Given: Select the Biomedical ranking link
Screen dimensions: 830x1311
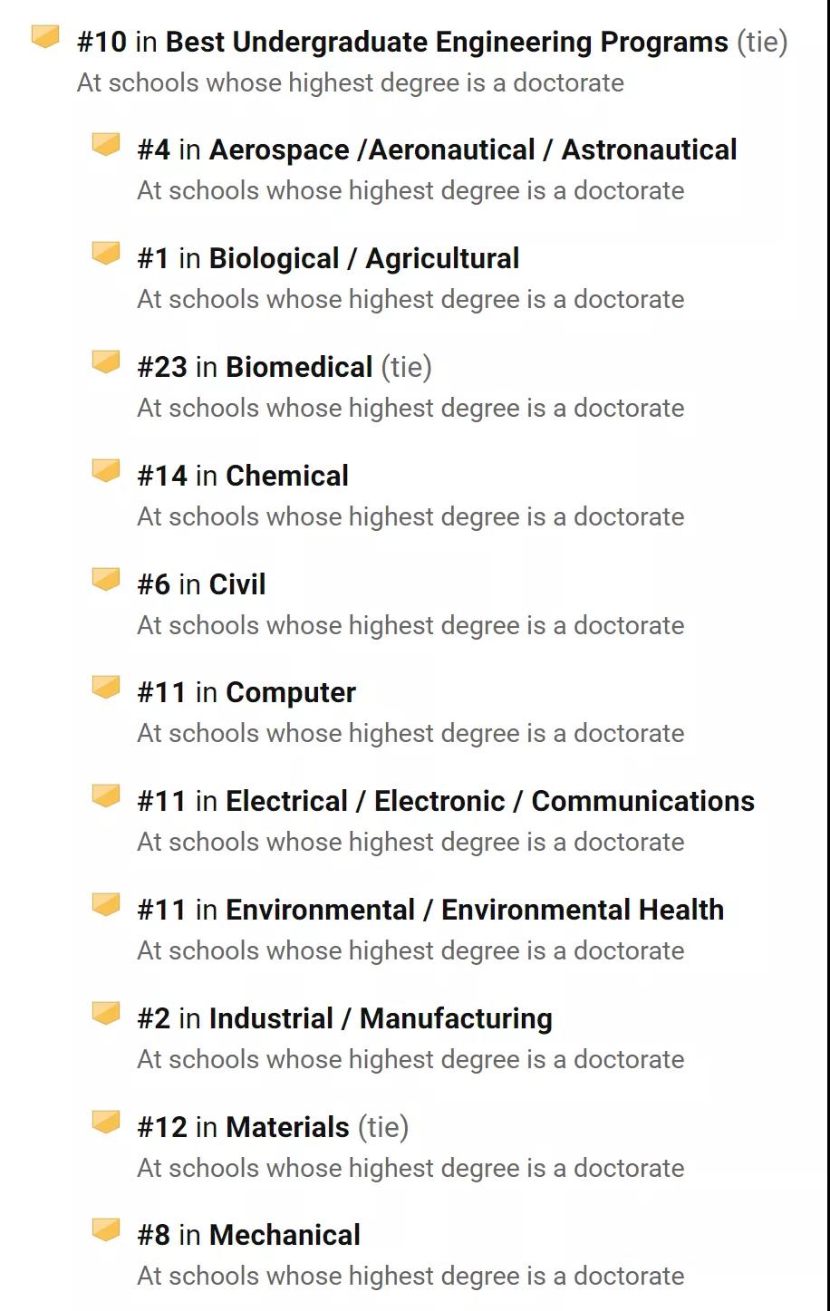Looking at the screenshot, I should point(299,367).
